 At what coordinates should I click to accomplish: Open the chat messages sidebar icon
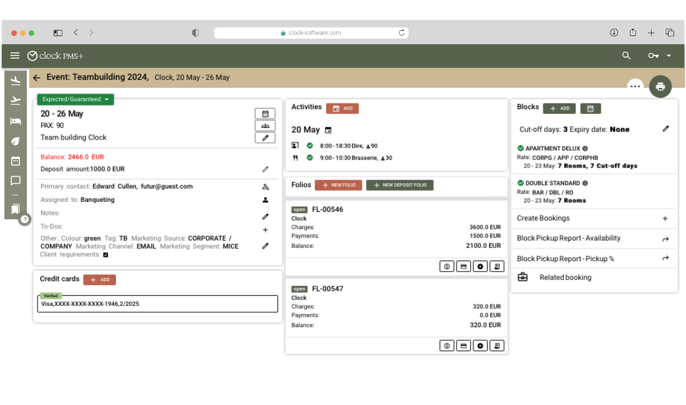[16, 181]
